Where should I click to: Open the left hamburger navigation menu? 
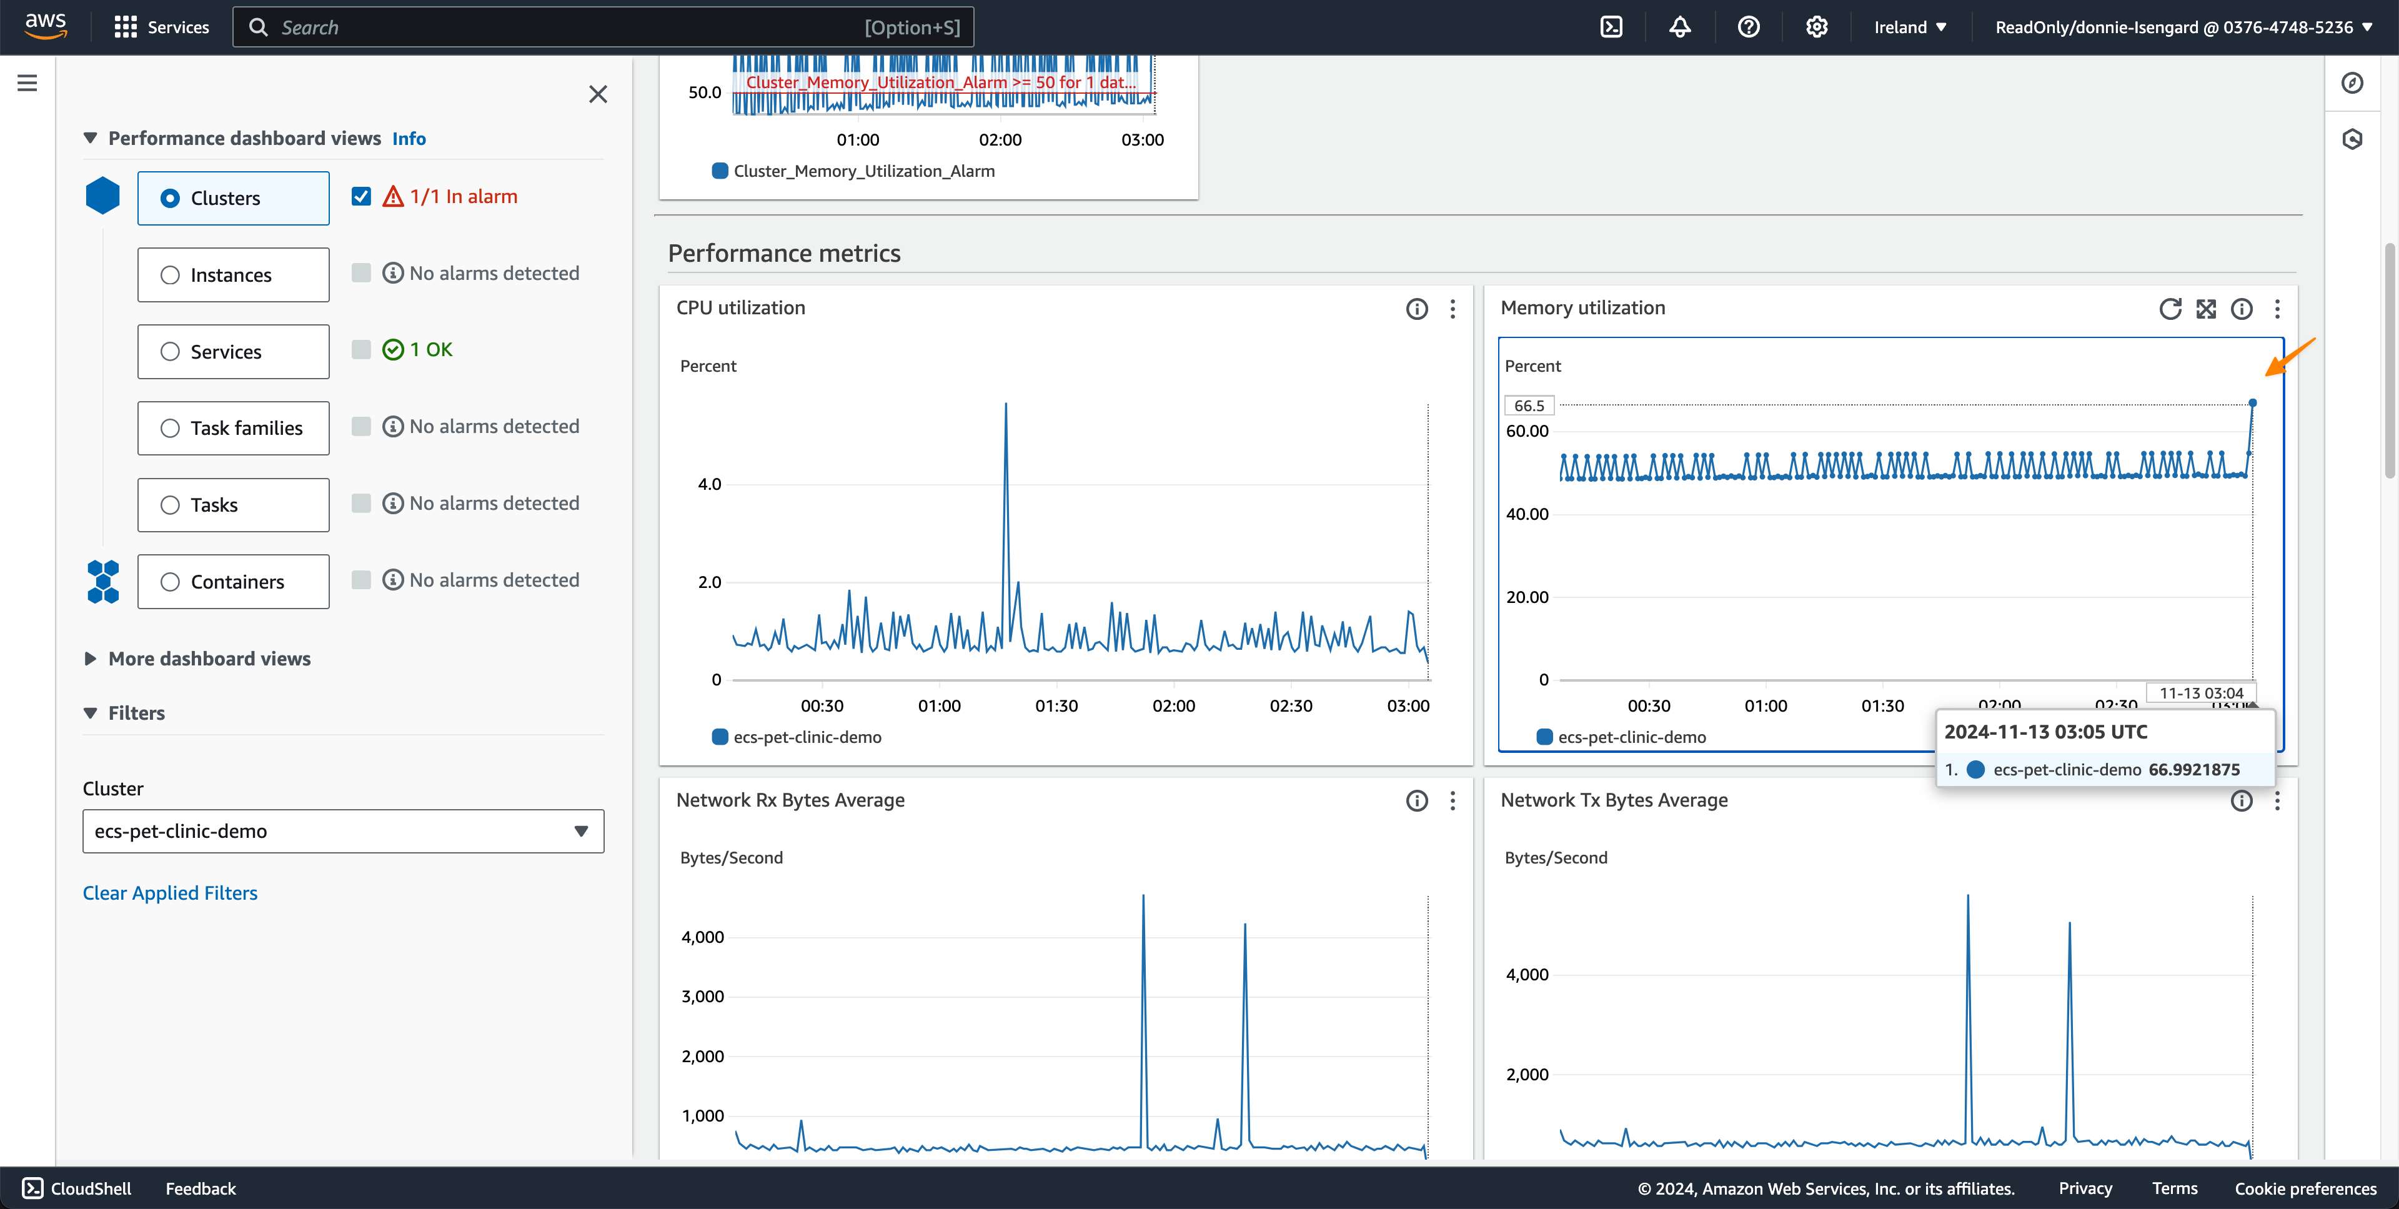point(27,83)
